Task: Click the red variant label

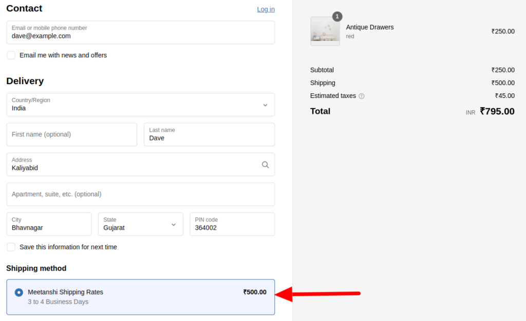Action: point(350,36)
